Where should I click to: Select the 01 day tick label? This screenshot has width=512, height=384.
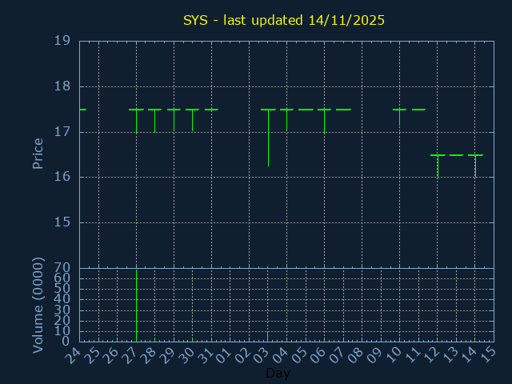click(x=226, y=354)
